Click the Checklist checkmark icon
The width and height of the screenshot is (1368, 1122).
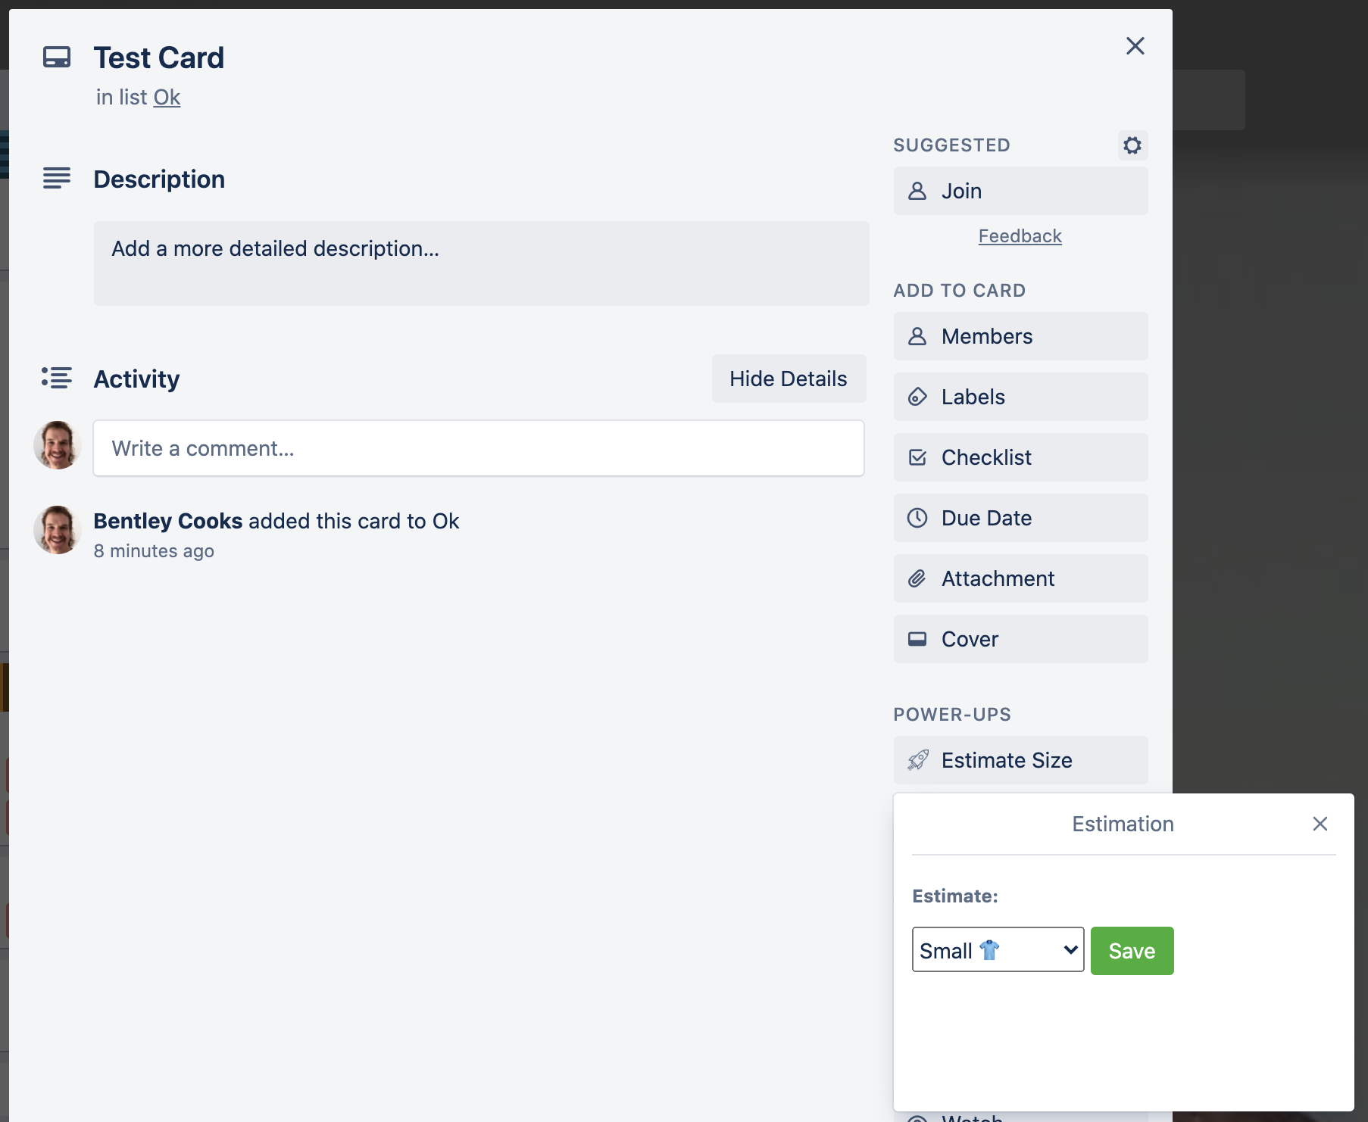(x=917, y=457)
